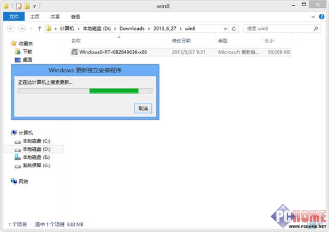
Task: Click the refresh address bar button
Action: (234, 29)
